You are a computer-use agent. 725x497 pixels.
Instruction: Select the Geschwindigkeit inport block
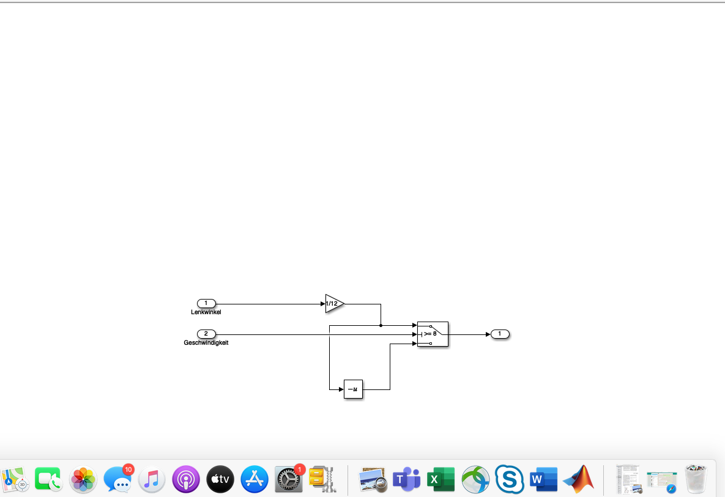tap(206, 334)
